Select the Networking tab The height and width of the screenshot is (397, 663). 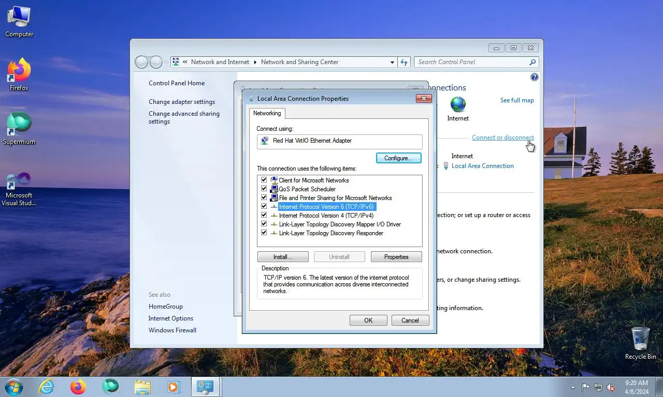(267, 113)
